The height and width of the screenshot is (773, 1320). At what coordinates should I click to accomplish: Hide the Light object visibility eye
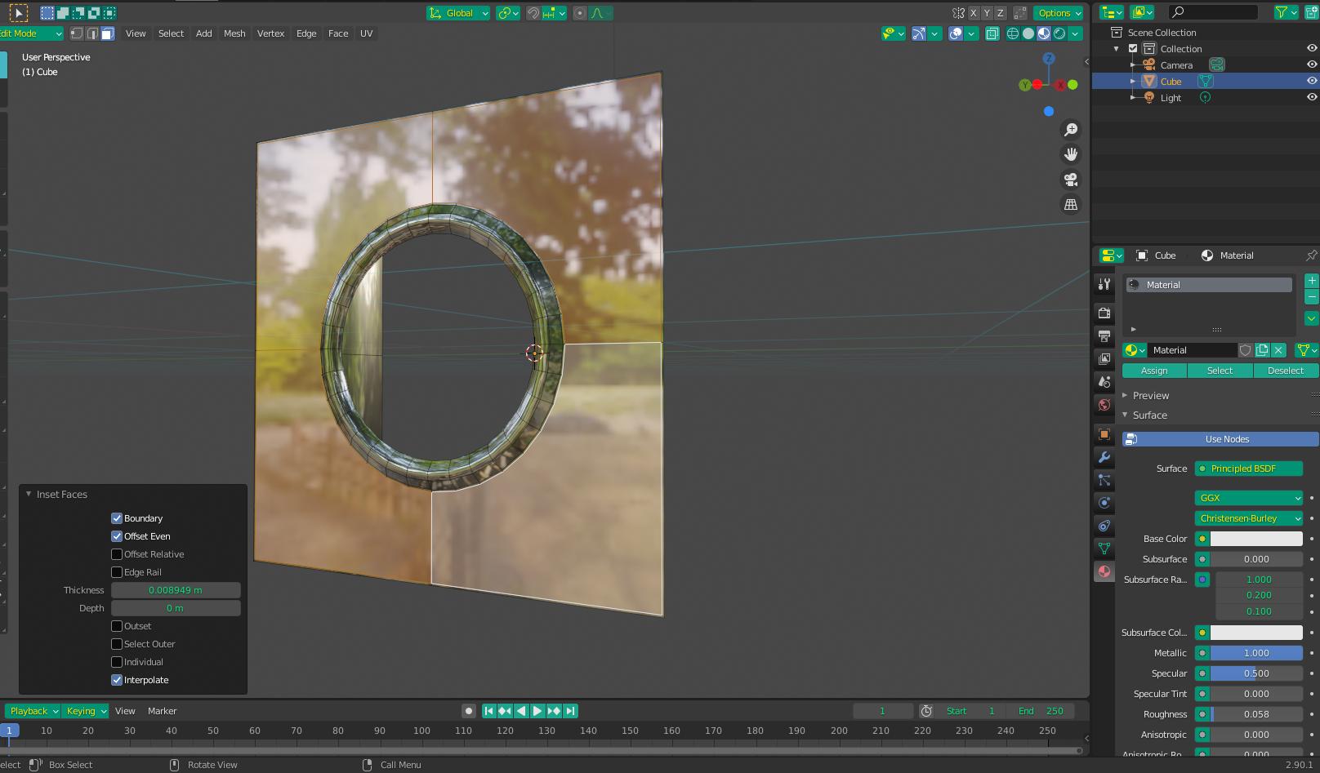click(x=1311, y=97)
